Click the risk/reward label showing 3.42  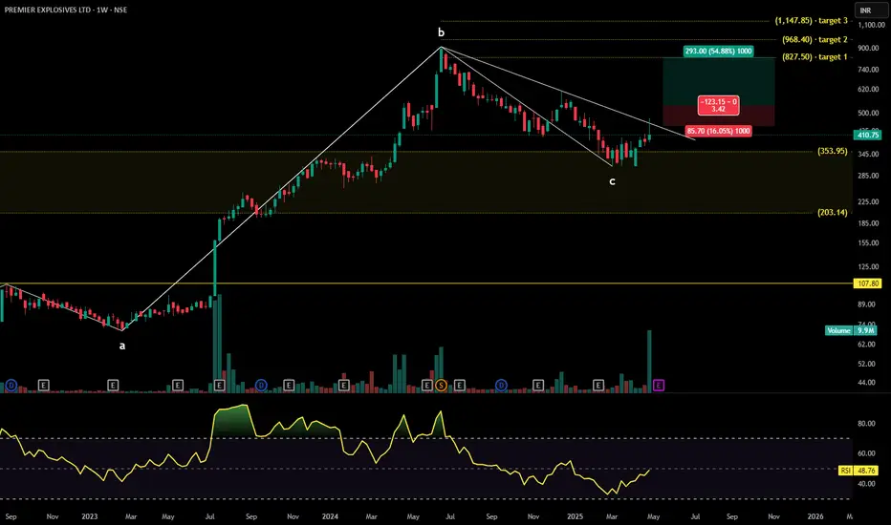[x=718, y=106]
